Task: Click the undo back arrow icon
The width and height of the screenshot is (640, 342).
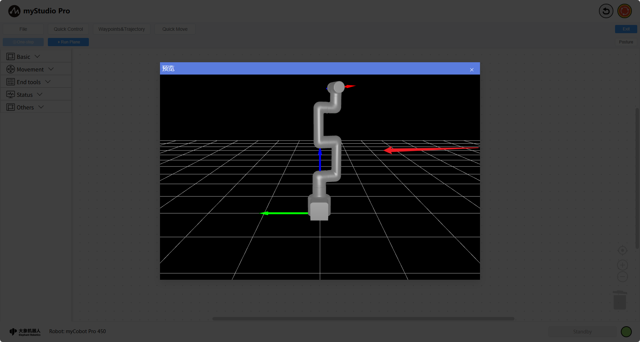Action: 606,11
